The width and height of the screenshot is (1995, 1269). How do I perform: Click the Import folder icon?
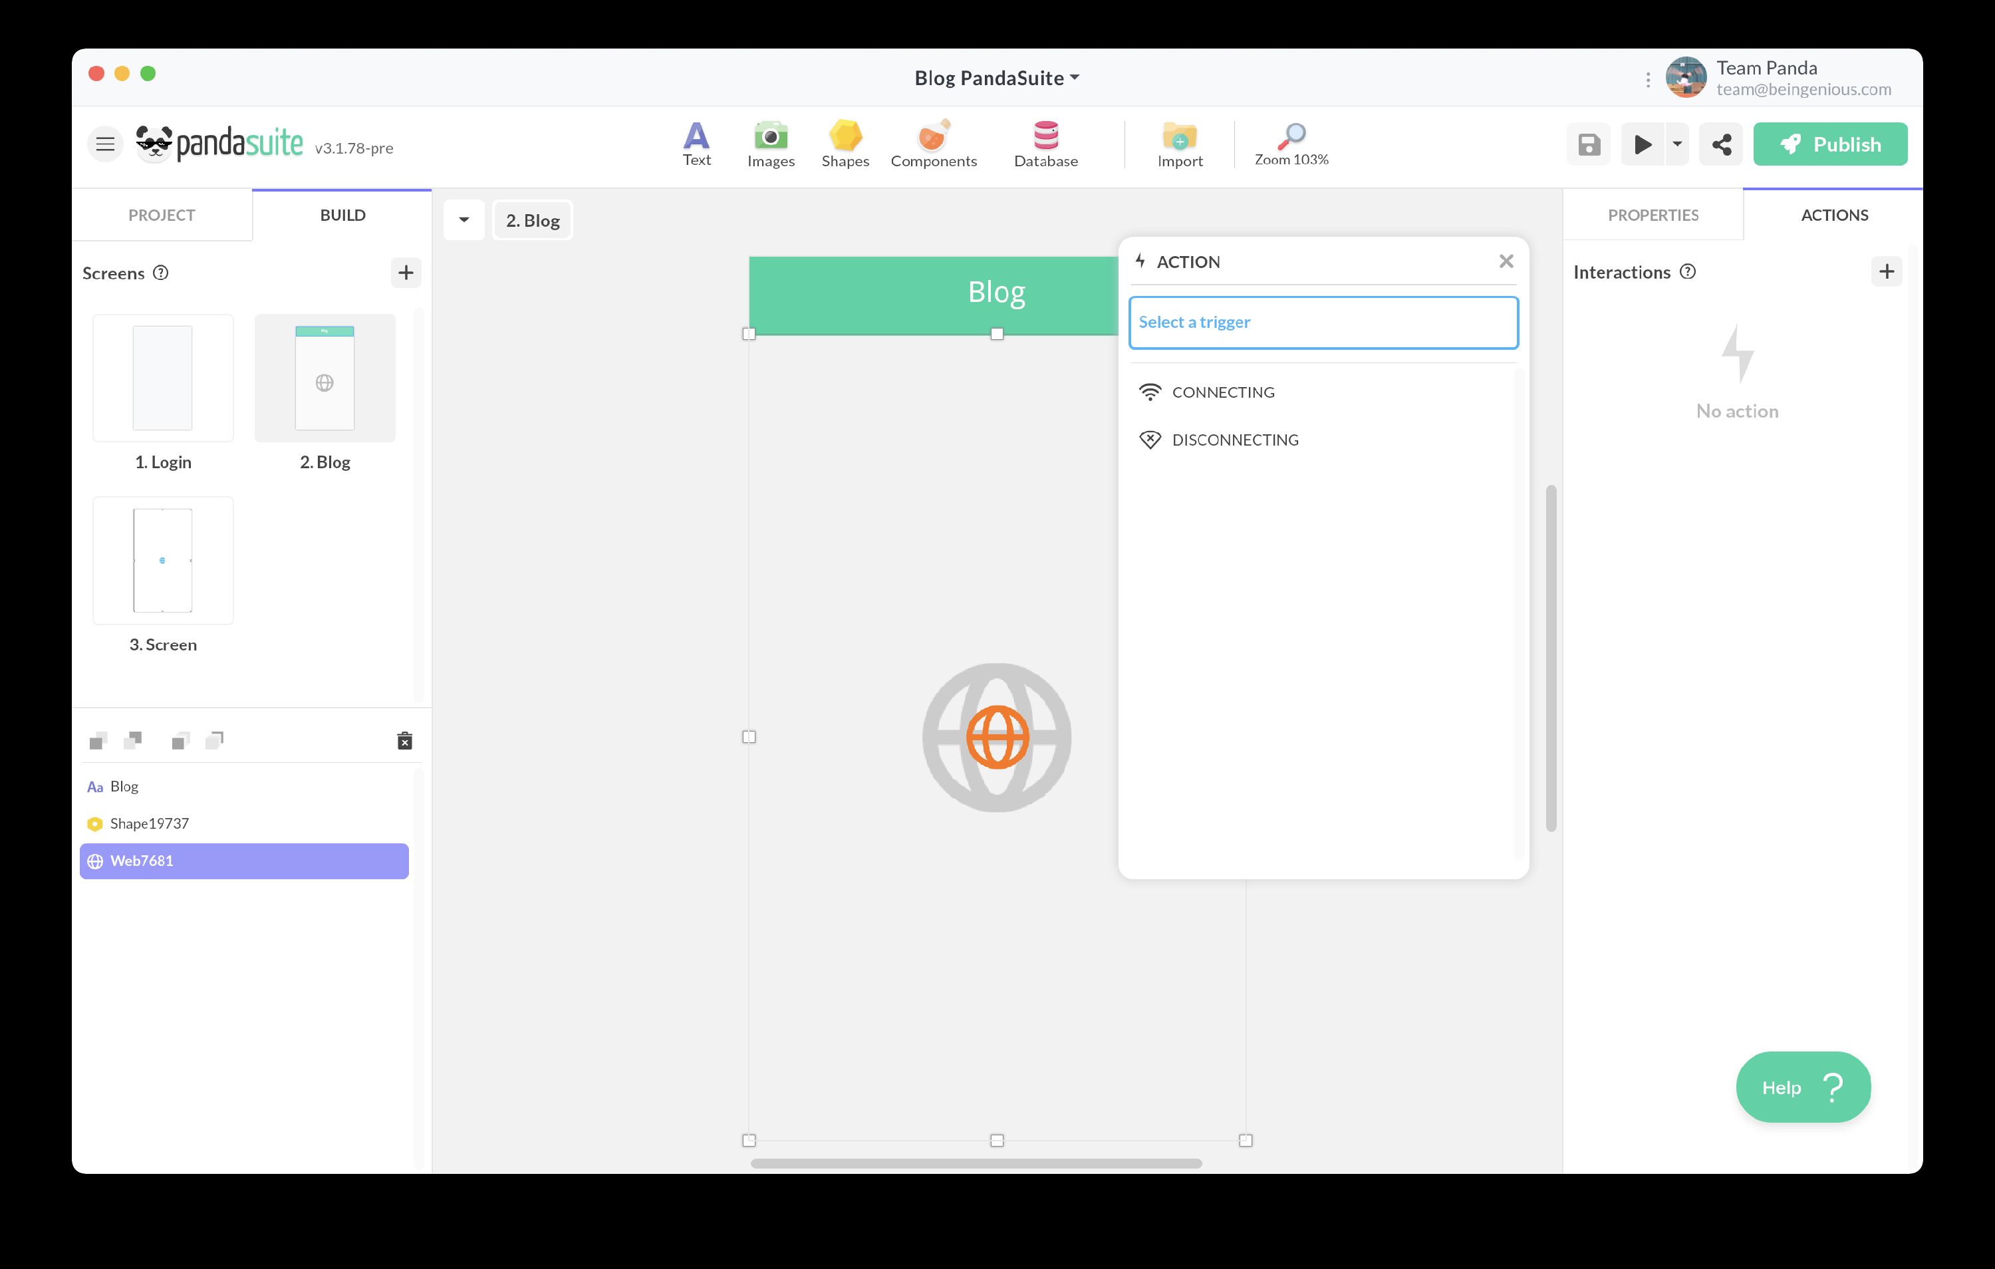coord(1179,137)
